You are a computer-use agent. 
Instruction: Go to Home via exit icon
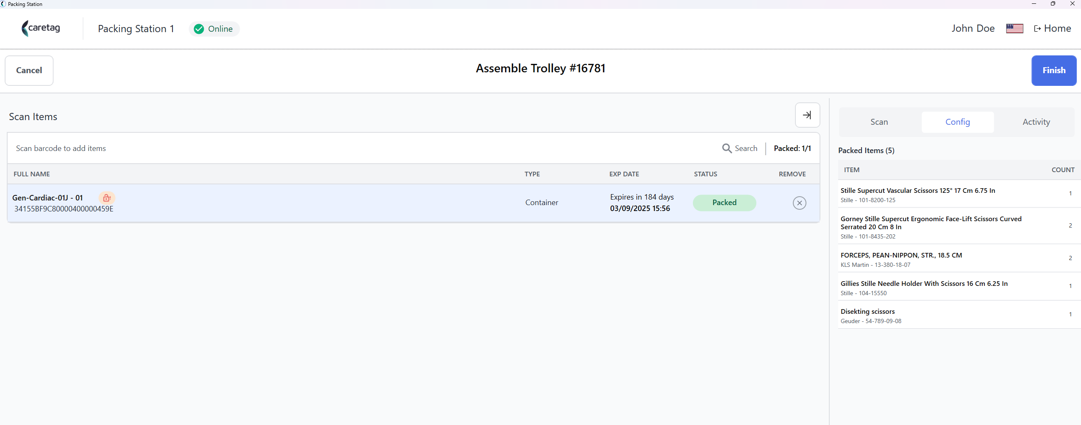click(x=1037, y=28)
